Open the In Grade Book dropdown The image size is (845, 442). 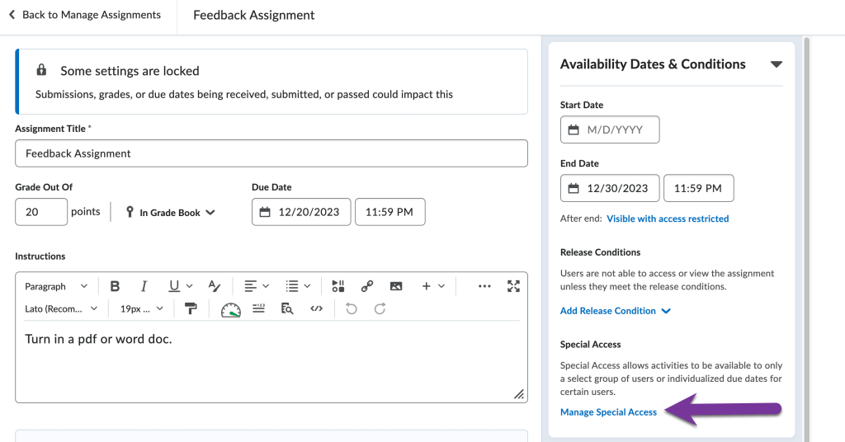(170, 213)
